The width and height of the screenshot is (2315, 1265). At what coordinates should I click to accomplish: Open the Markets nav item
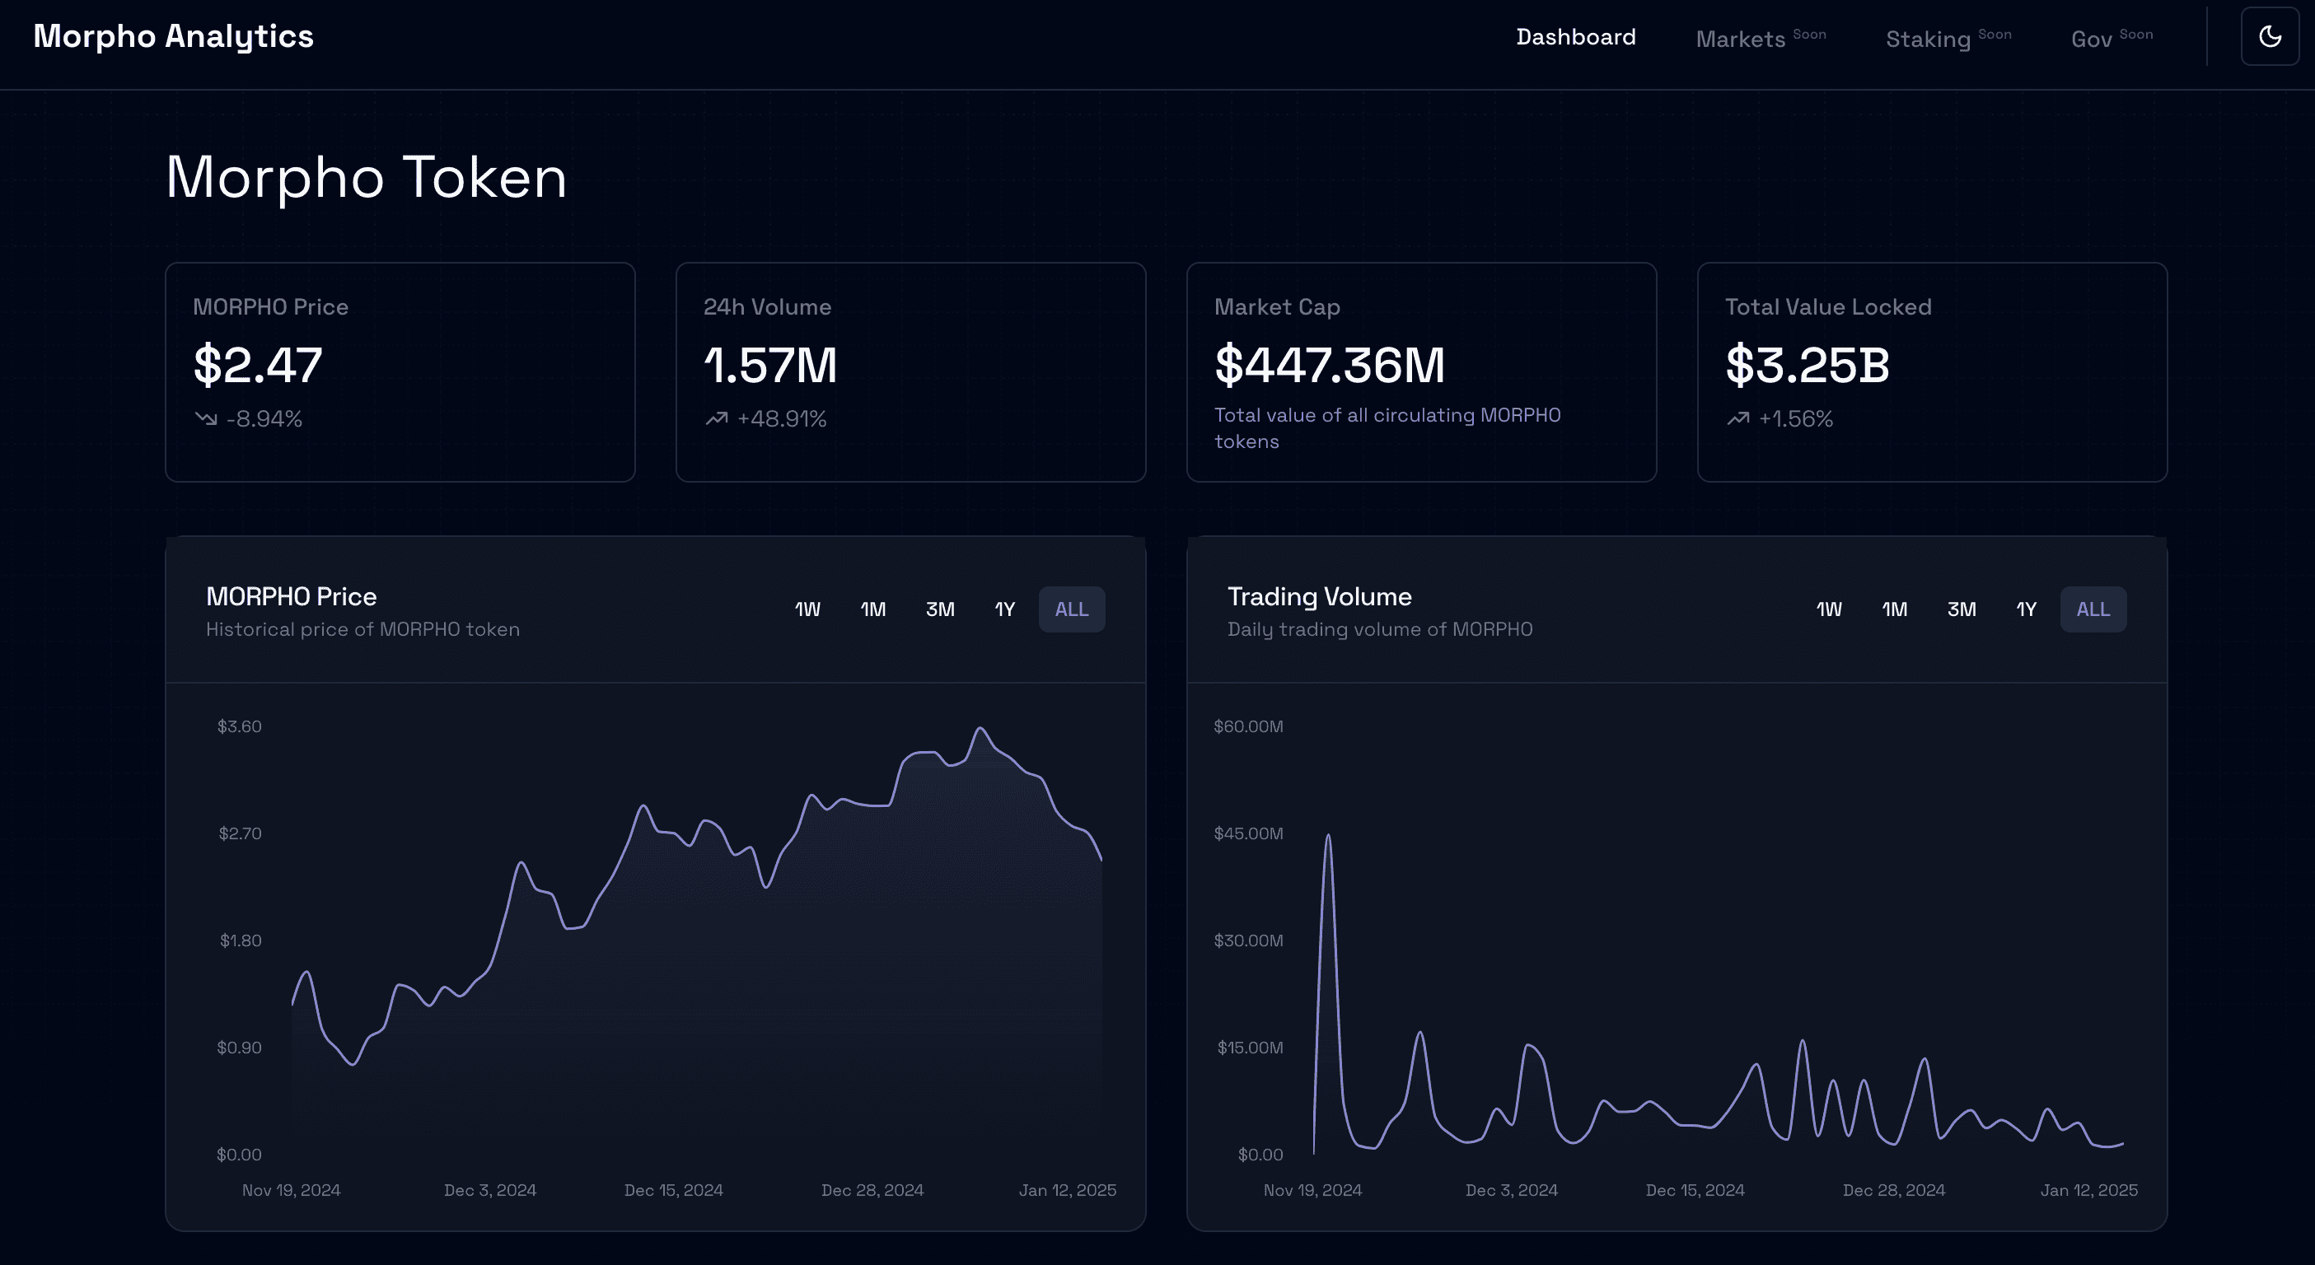[1760, 38]
